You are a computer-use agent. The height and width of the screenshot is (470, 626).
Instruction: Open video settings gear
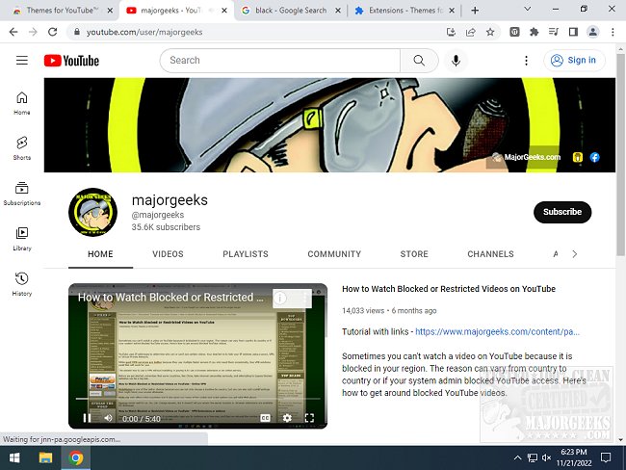coord(287,418)
